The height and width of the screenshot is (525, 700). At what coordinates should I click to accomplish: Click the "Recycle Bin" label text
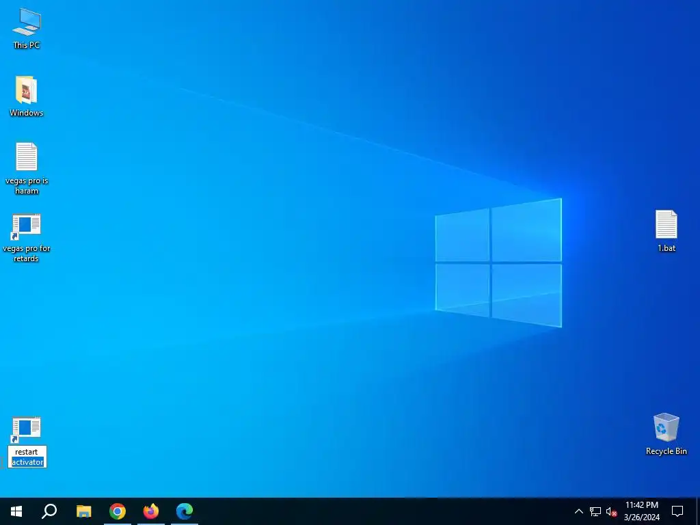click(666, 451)
